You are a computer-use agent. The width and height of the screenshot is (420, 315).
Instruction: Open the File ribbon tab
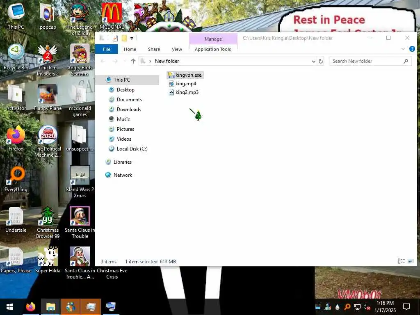(x=107, y=49)
